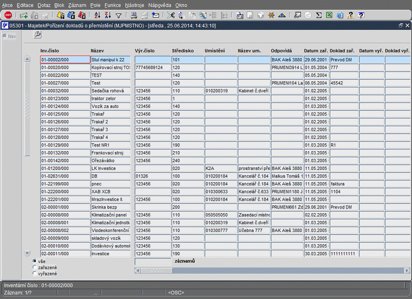Click the wrench tool icon above table
This screenshot has height=299, width=412.
(x=37, y=34)
